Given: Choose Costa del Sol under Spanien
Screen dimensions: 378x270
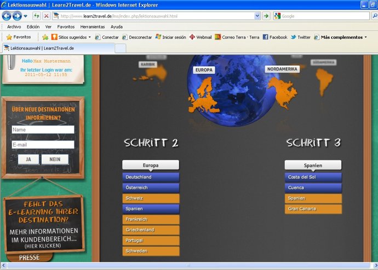Looking at the screenshot, I should click(313, 177).
